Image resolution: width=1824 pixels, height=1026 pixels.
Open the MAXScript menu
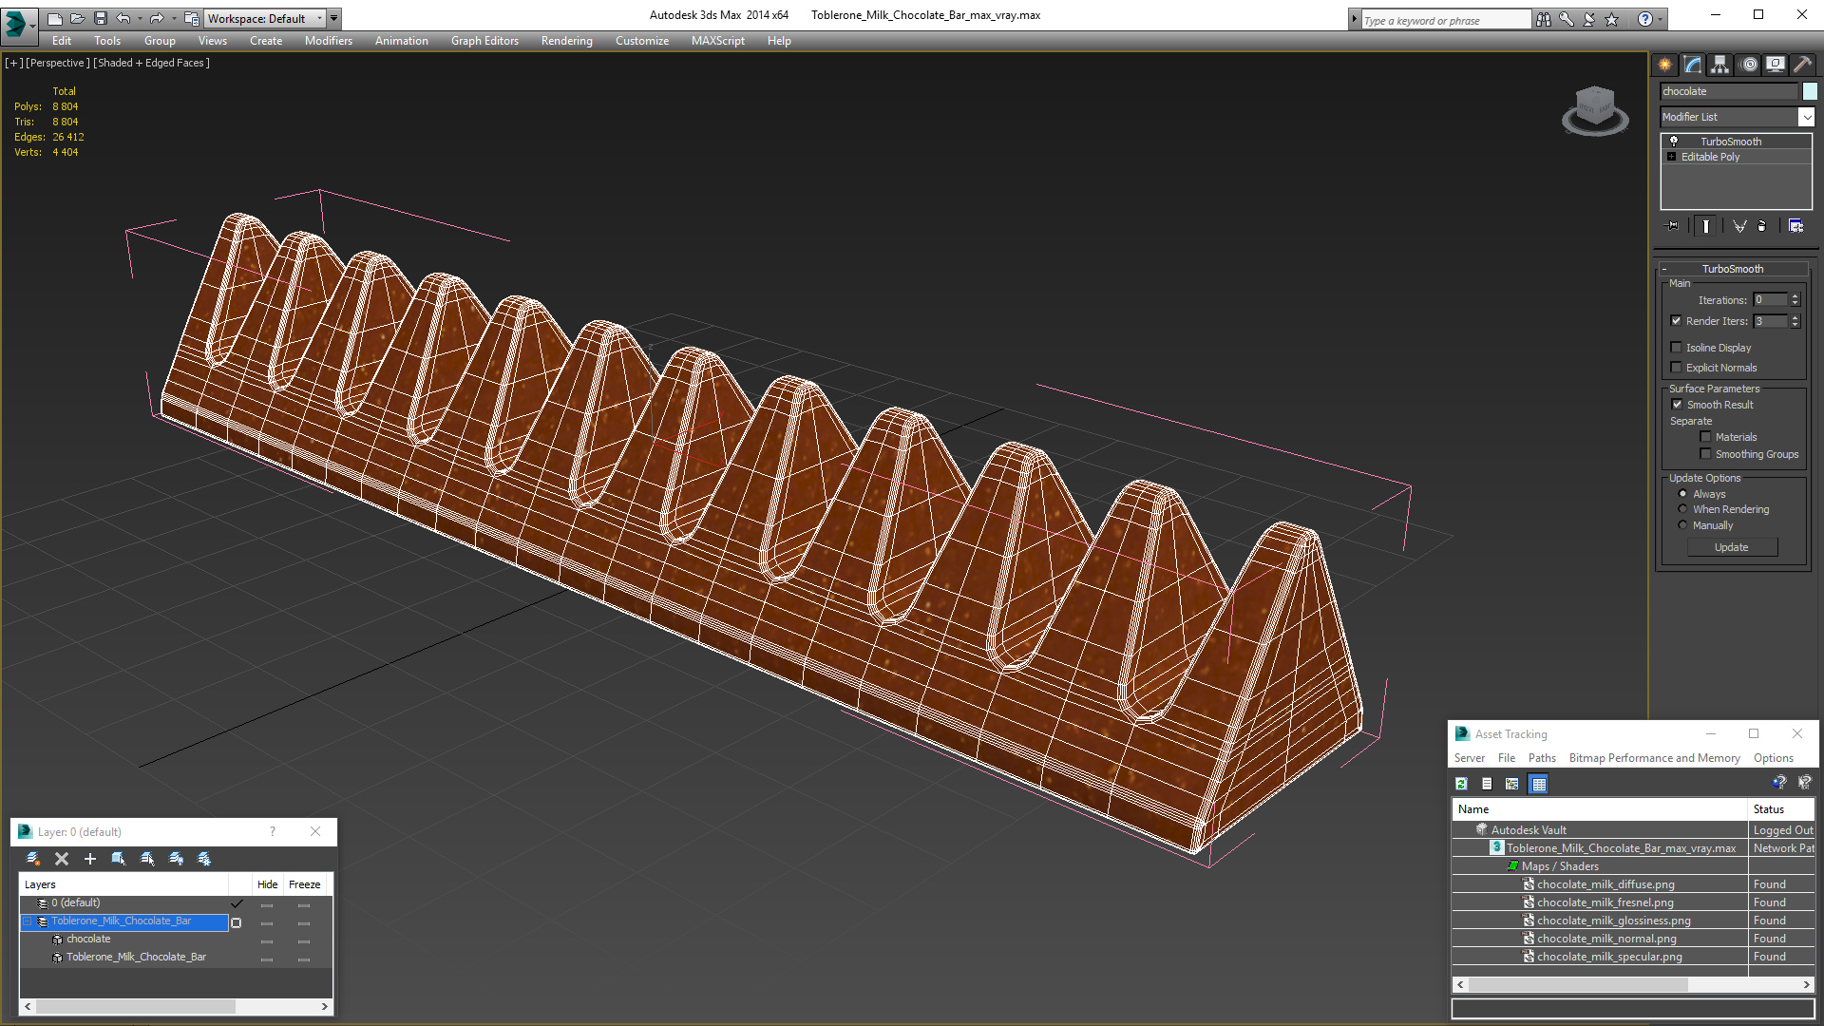click(x=717, y=41)
